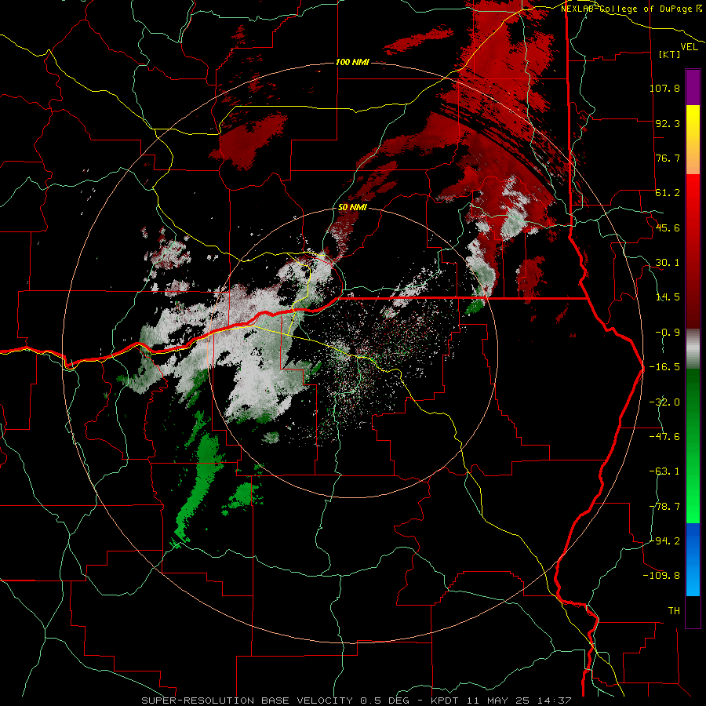Click the 45.6 value on the velocity scale
Viewport: 706px width, 706px height.
pyautogui.click(x=668, y=227)
